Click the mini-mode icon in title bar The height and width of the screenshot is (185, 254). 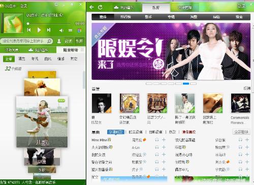pyautogui.click(x=56, y=4)
